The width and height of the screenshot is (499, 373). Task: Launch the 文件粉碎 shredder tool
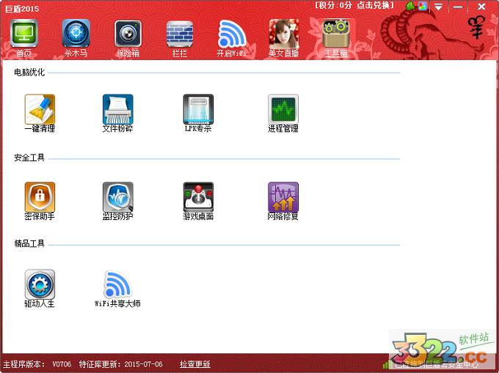[x=117, y=113]
